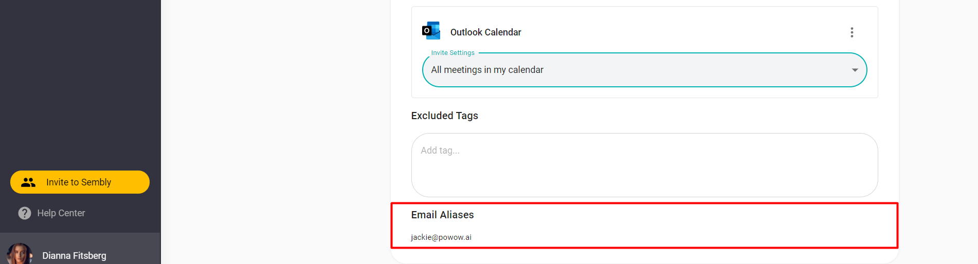Open Dianna Fitsberg's profile avatar
Viewport: 978px width, 264px height.
click(x=20, y=254)
